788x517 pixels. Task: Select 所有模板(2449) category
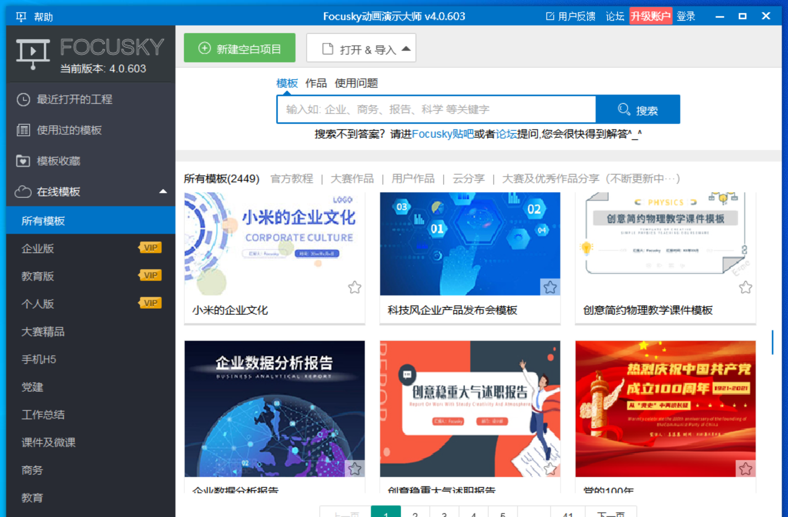222,178
